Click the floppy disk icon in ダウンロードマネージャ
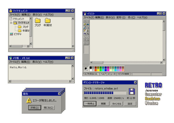 click(x=132, y=91)
